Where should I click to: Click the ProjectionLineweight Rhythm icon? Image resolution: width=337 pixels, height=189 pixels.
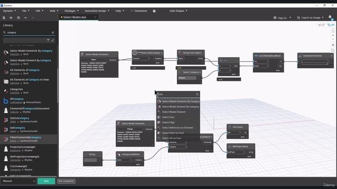tap(6, 149)
